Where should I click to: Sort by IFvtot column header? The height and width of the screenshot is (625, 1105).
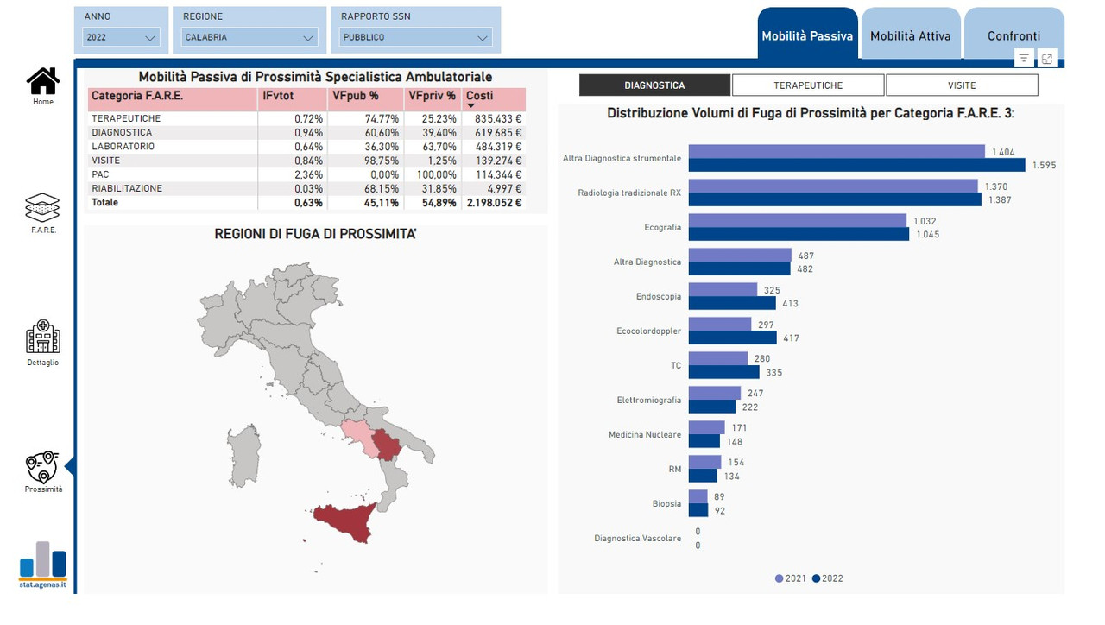(292, 98)
